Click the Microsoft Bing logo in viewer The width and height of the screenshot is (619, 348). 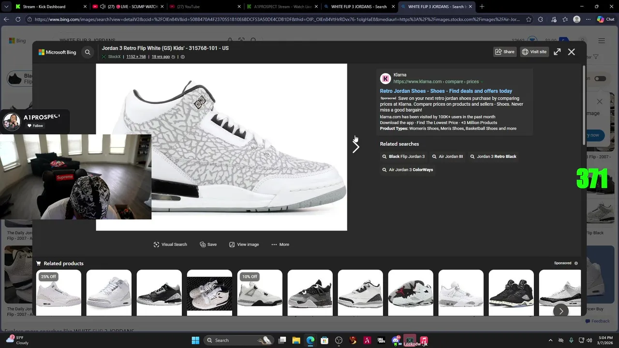coord(57,52)
